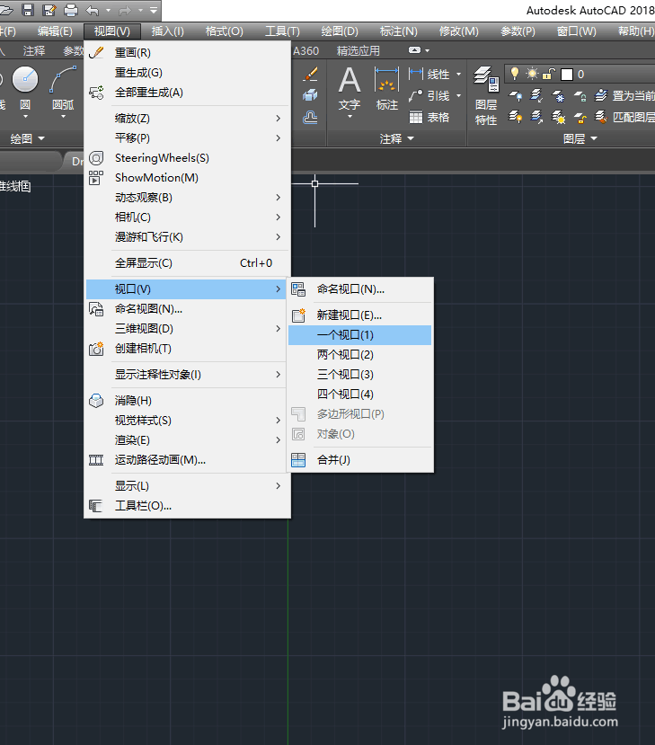Select One Viewport (一个视口) menu item
655x745 pixels.
[x=360, y=335]
